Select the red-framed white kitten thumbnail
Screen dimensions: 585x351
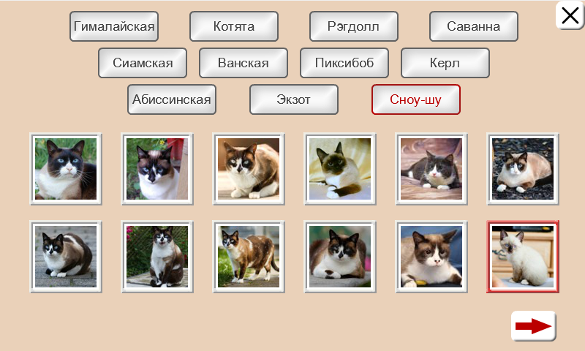click(x=523, y=257)
